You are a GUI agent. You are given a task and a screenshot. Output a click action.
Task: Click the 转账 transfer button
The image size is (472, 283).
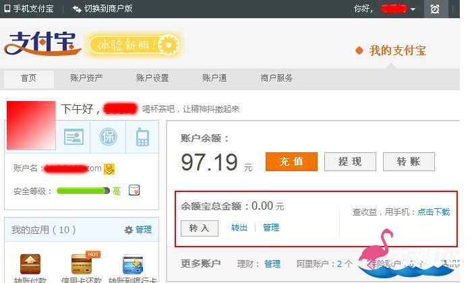pyautogui.click(x=409, y=162)
